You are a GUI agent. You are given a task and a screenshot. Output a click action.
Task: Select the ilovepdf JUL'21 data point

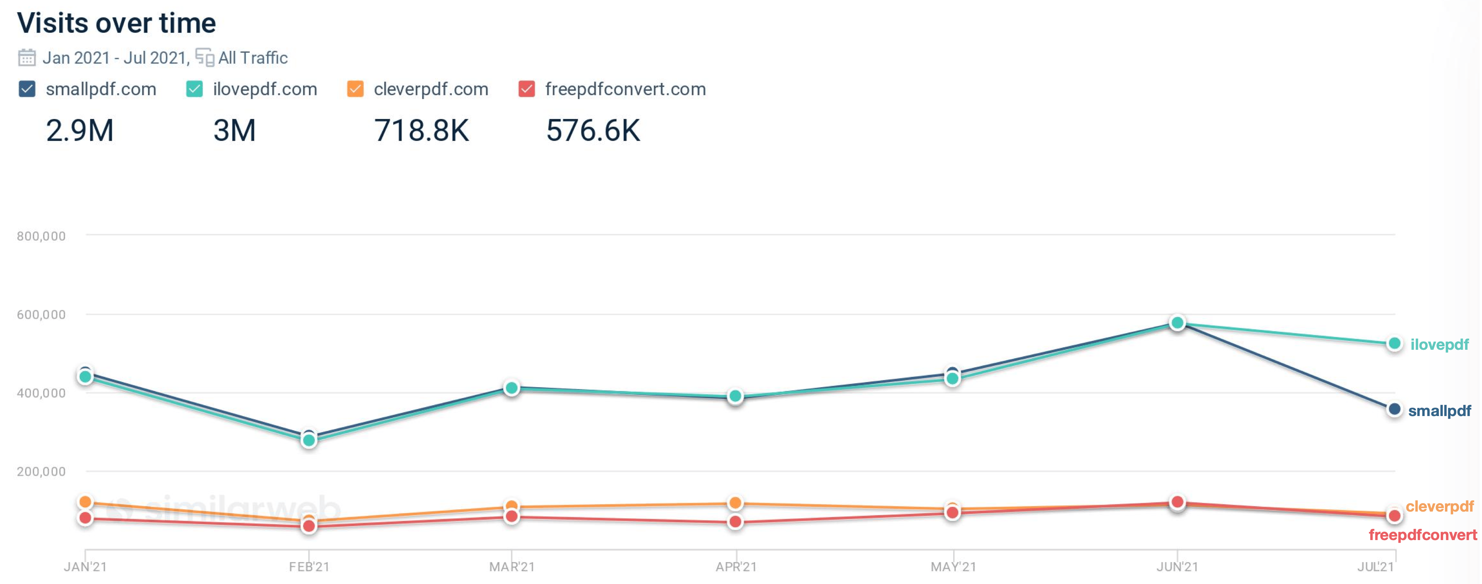click(1394, 344)
